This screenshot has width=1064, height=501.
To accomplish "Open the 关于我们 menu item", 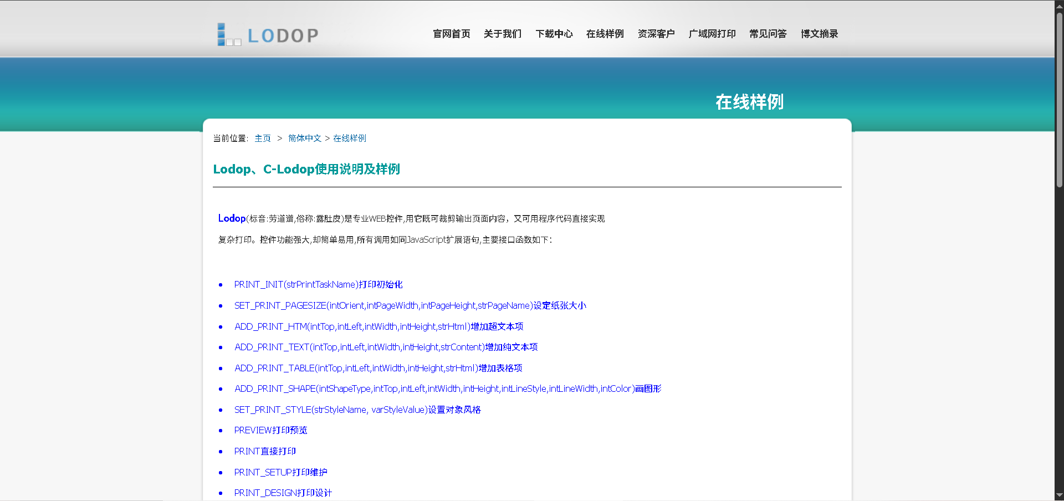I will 502,34.
